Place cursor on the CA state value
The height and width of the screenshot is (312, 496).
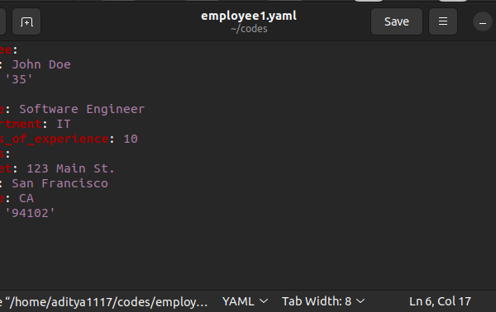[26, 198]
